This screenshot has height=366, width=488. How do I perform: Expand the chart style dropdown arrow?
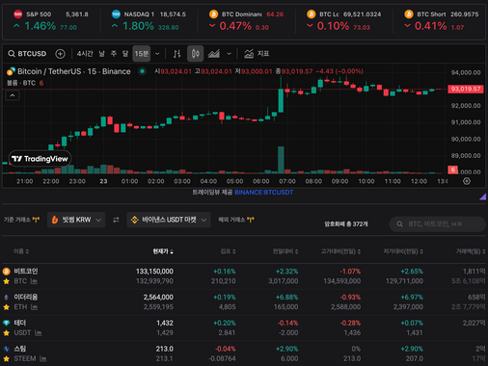coord(229,54)
